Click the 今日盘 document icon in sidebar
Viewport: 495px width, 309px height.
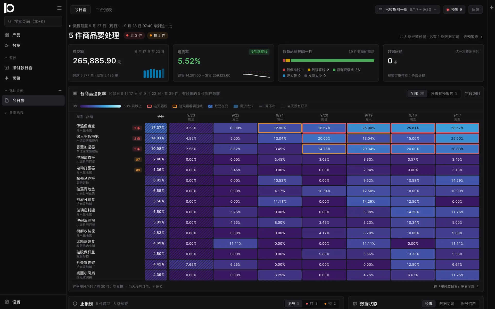(7, 100)
